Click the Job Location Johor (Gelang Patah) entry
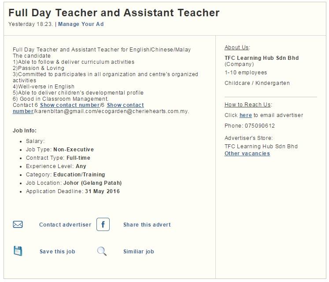The image size is (329, 282). (74, 183)
